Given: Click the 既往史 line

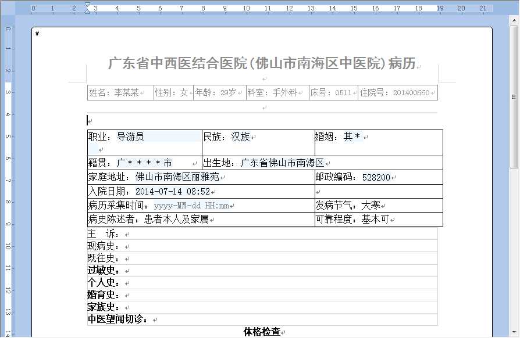Looking at the screenshot, I should coord(262,258).
